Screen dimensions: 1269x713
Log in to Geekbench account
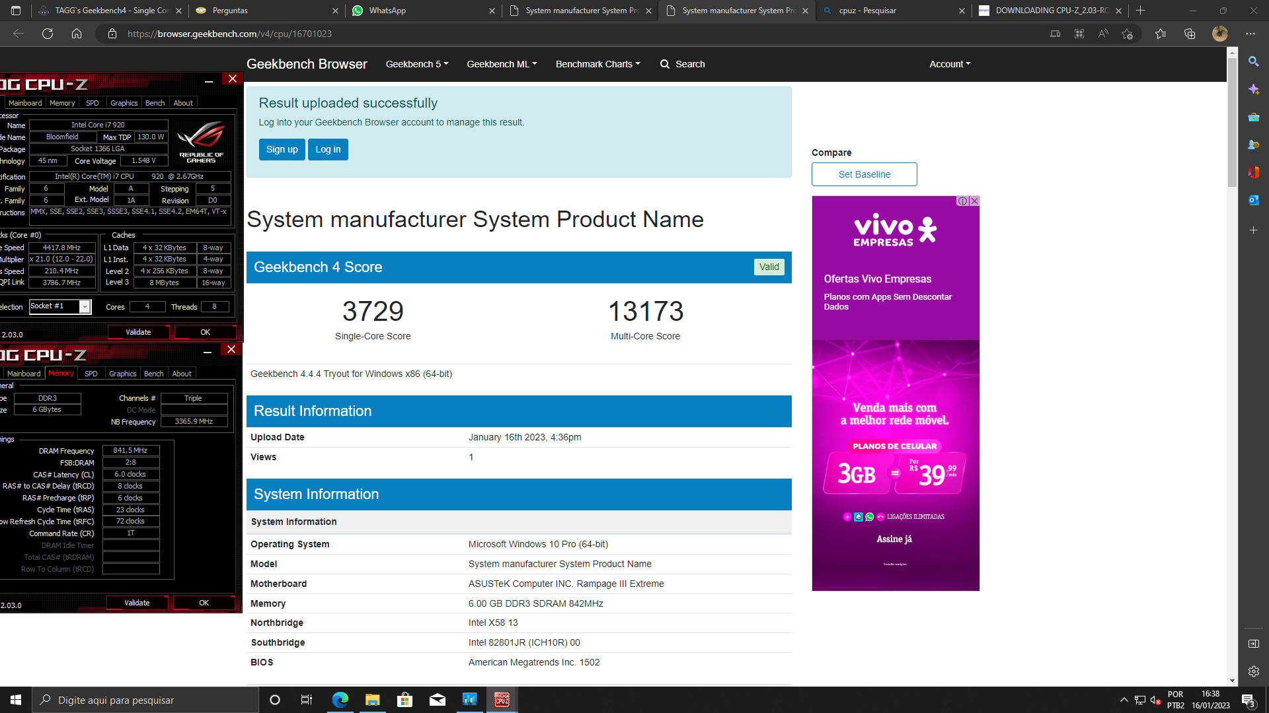328,150
